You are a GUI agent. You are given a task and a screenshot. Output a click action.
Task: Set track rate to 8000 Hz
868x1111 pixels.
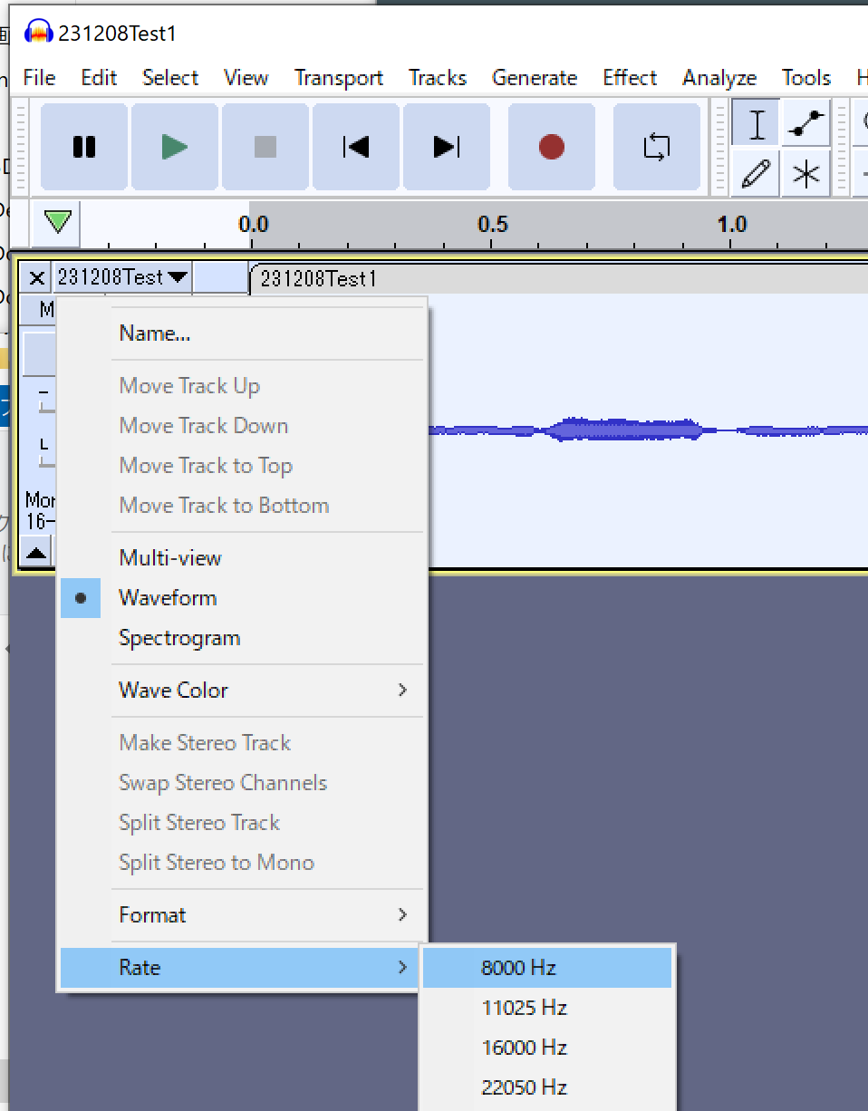[x=547, y=968]
